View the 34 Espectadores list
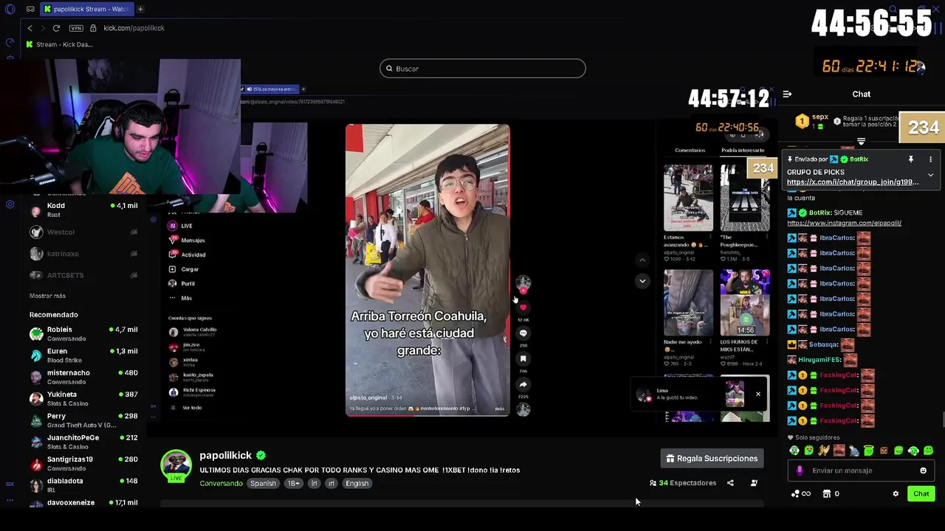The image size is (945, 531). tap(683, 483)
